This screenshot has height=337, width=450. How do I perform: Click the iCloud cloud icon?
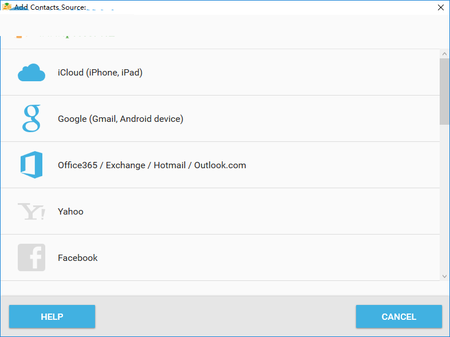click(x=31, y=73)
